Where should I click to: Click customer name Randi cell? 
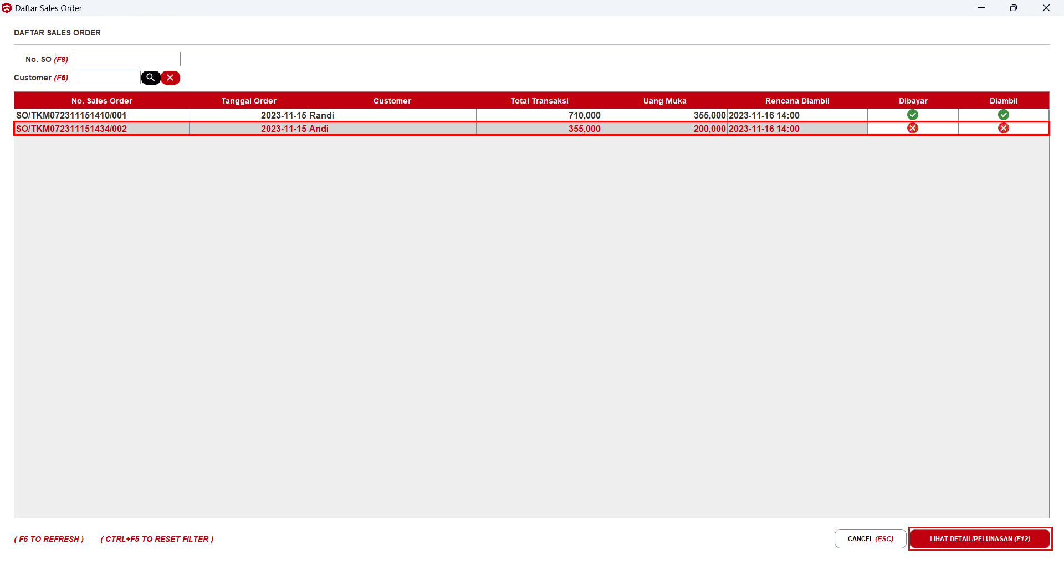pyautogui.click(x=392, y=115)
